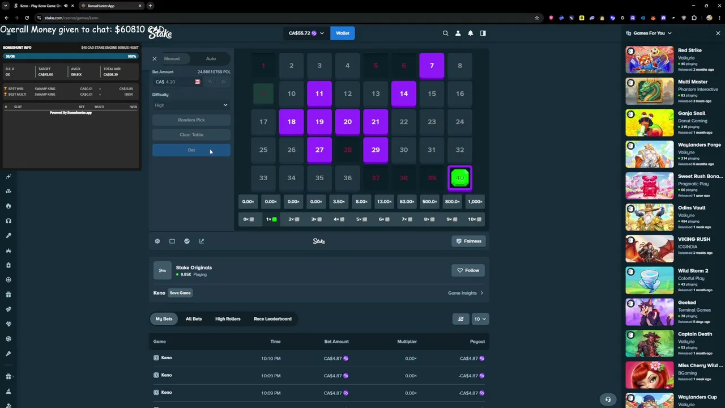
Task: Switch to theatre mode icon
Action: (172, 241)
